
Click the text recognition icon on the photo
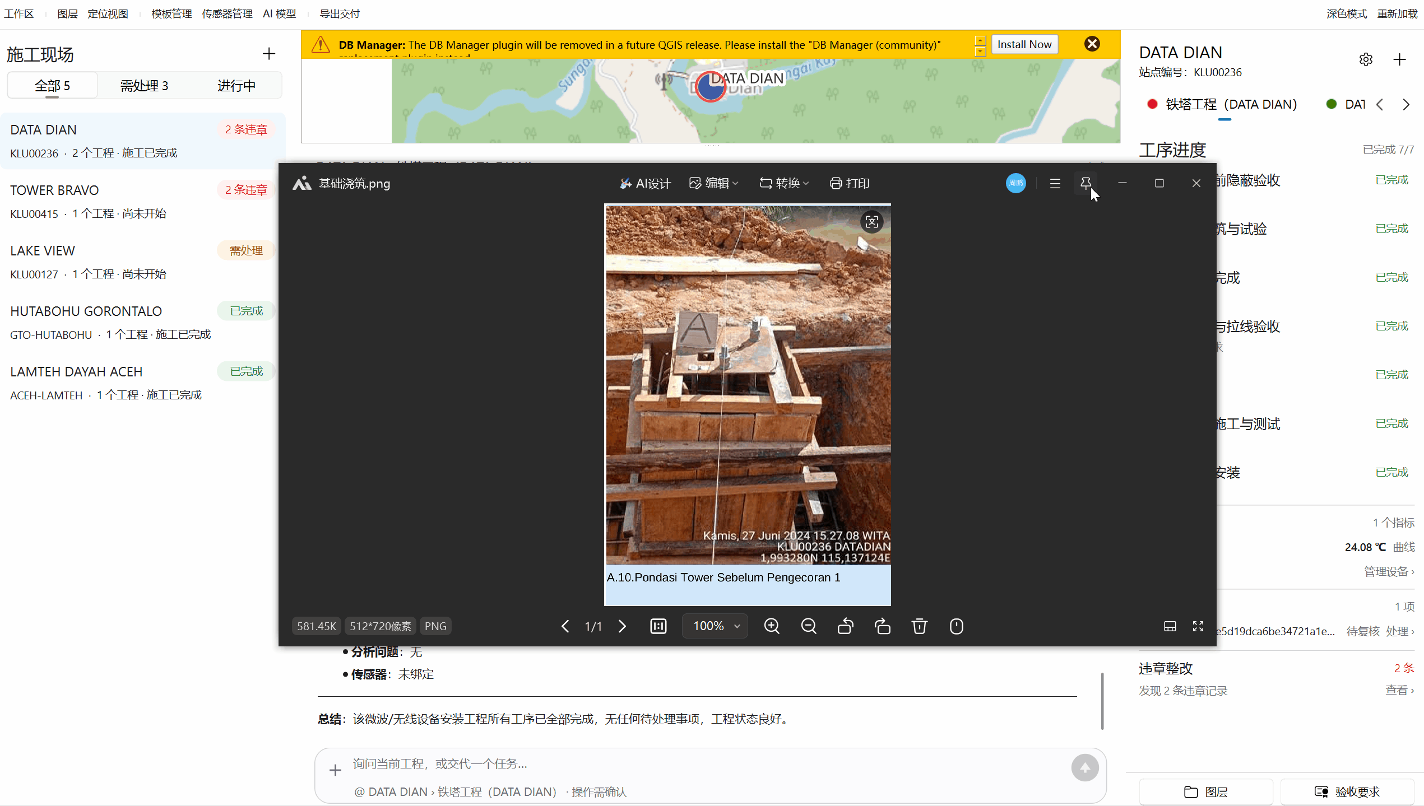pos(872,222)
